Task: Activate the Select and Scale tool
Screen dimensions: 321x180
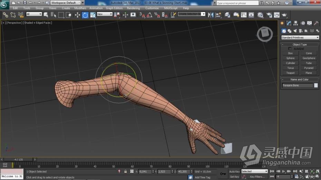Action: pos(93,15)
